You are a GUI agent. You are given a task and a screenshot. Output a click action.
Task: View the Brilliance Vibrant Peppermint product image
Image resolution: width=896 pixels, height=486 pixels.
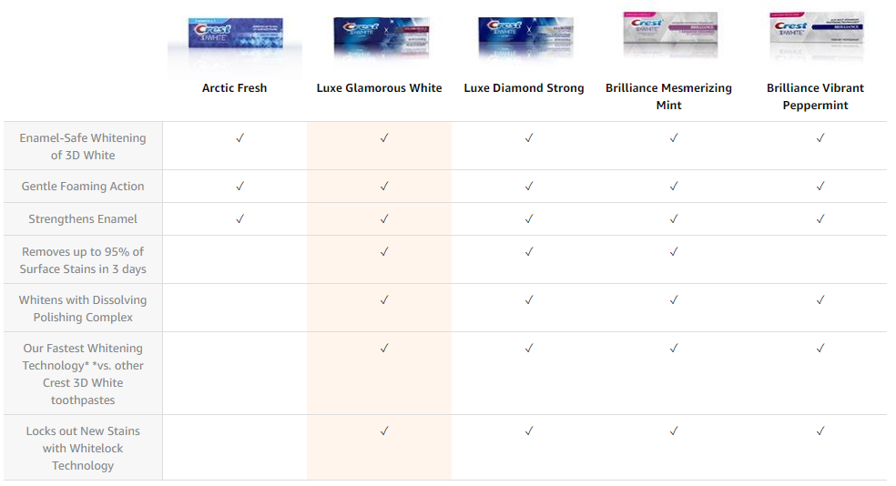point(816,35)
